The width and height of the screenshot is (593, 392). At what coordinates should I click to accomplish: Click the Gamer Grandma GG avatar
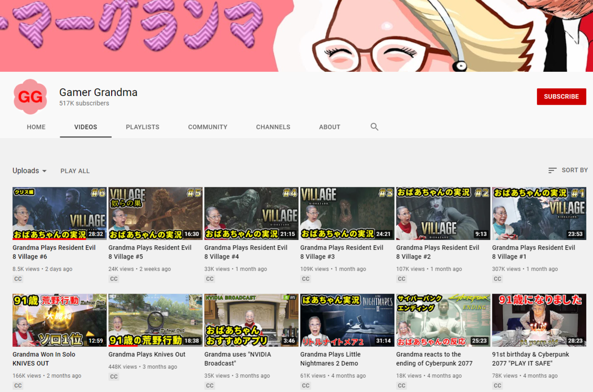[30, 97]
